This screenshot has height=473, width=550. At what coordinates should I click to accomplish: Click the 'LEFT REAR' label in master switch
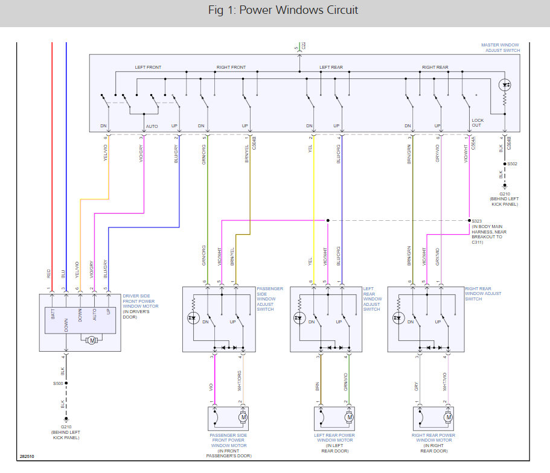point(331,67)
